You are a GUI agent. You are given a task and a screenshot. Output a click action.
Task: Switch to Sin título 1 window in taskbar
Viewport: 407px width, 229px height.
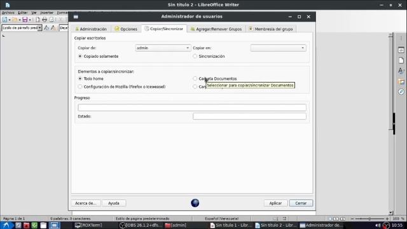click(231, 225)
